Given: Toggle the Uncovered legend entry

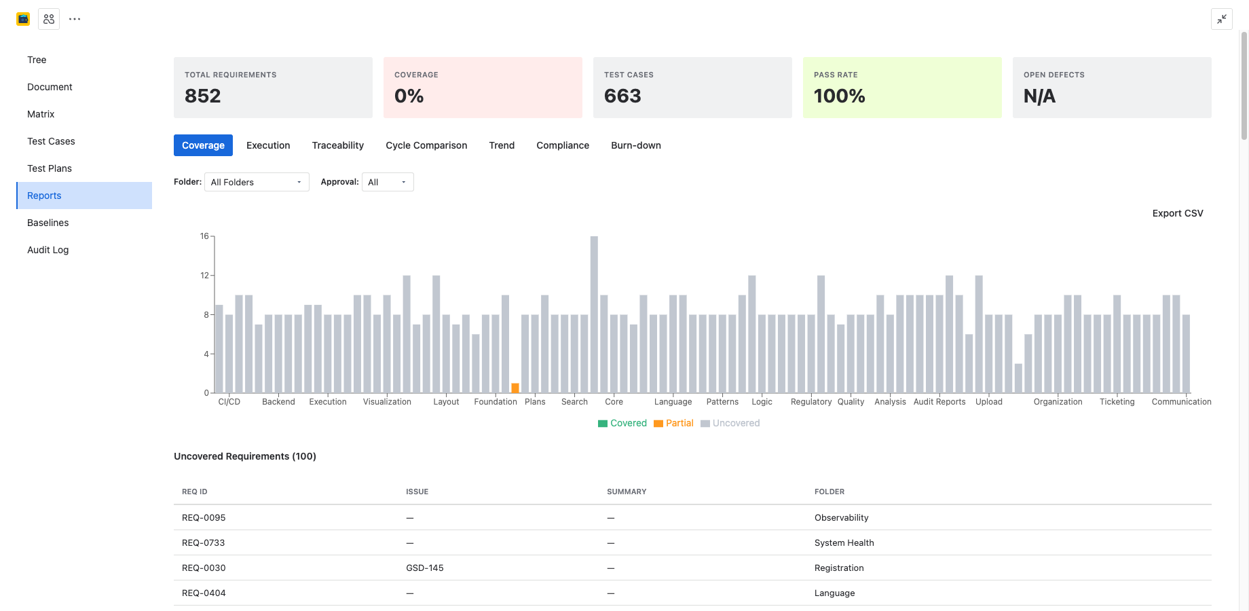Looking at the screenshot, I should pyautogui.click(x=730, y=423).
